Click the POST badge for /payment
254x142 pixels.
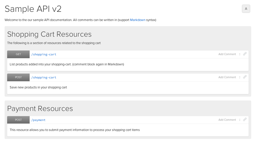pos(18,120)
